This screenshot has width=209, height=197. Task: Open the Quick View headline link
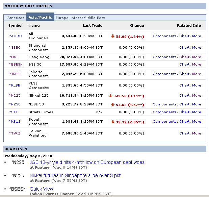41,189
